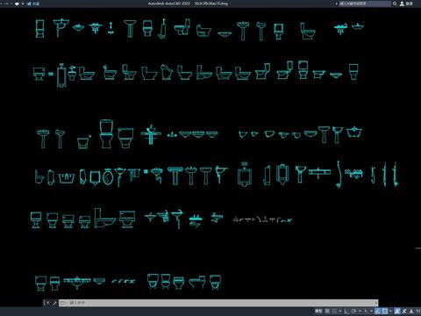Toggle highlighted annotation visibility icon
Screen dimensions: 421x316
[x=397, y=311]
